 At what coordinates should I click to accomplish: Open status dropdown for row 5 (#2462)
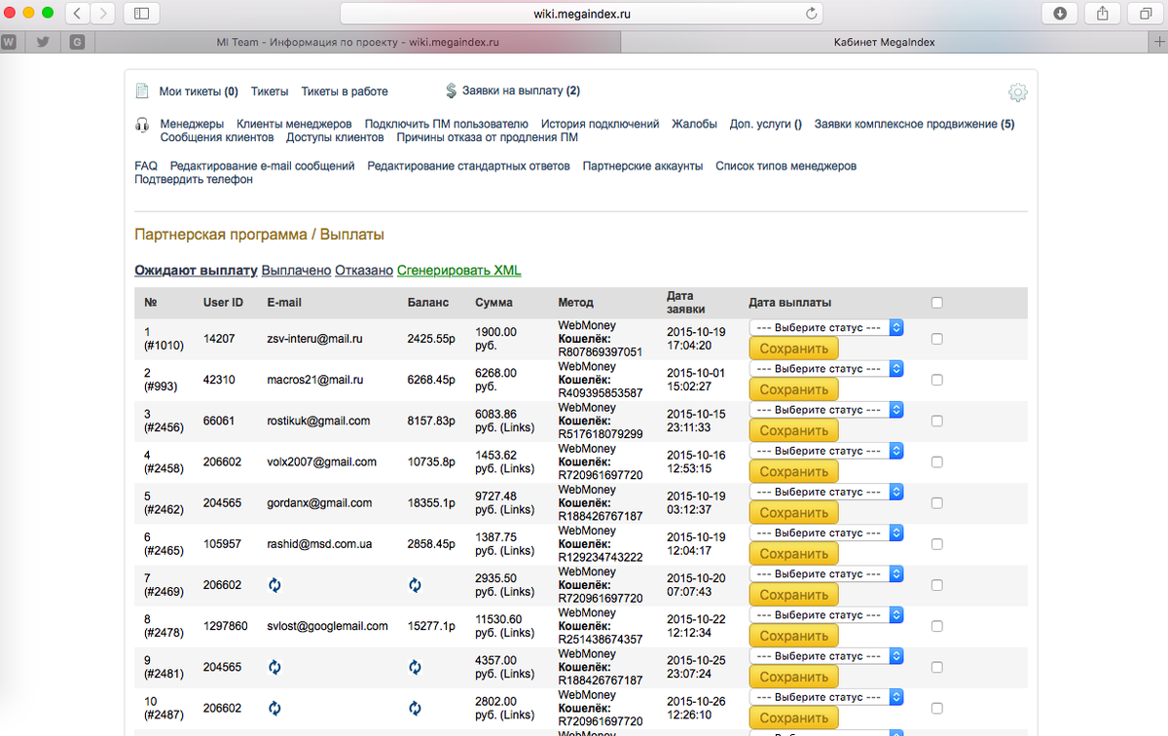[x=826, y=492]
